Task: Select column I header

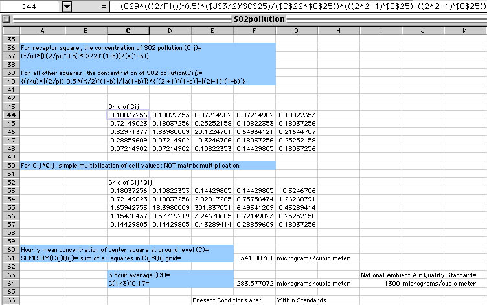Action: (381, 30)
